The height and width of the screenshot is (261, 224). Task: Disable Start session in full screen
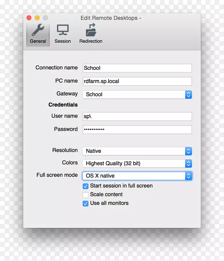point(85,186)
